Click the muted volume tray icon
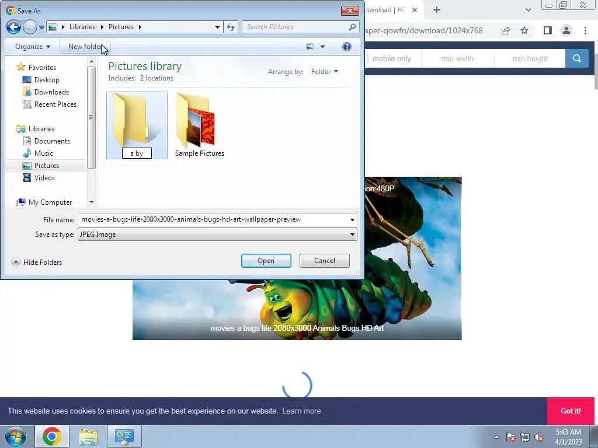 539,437
